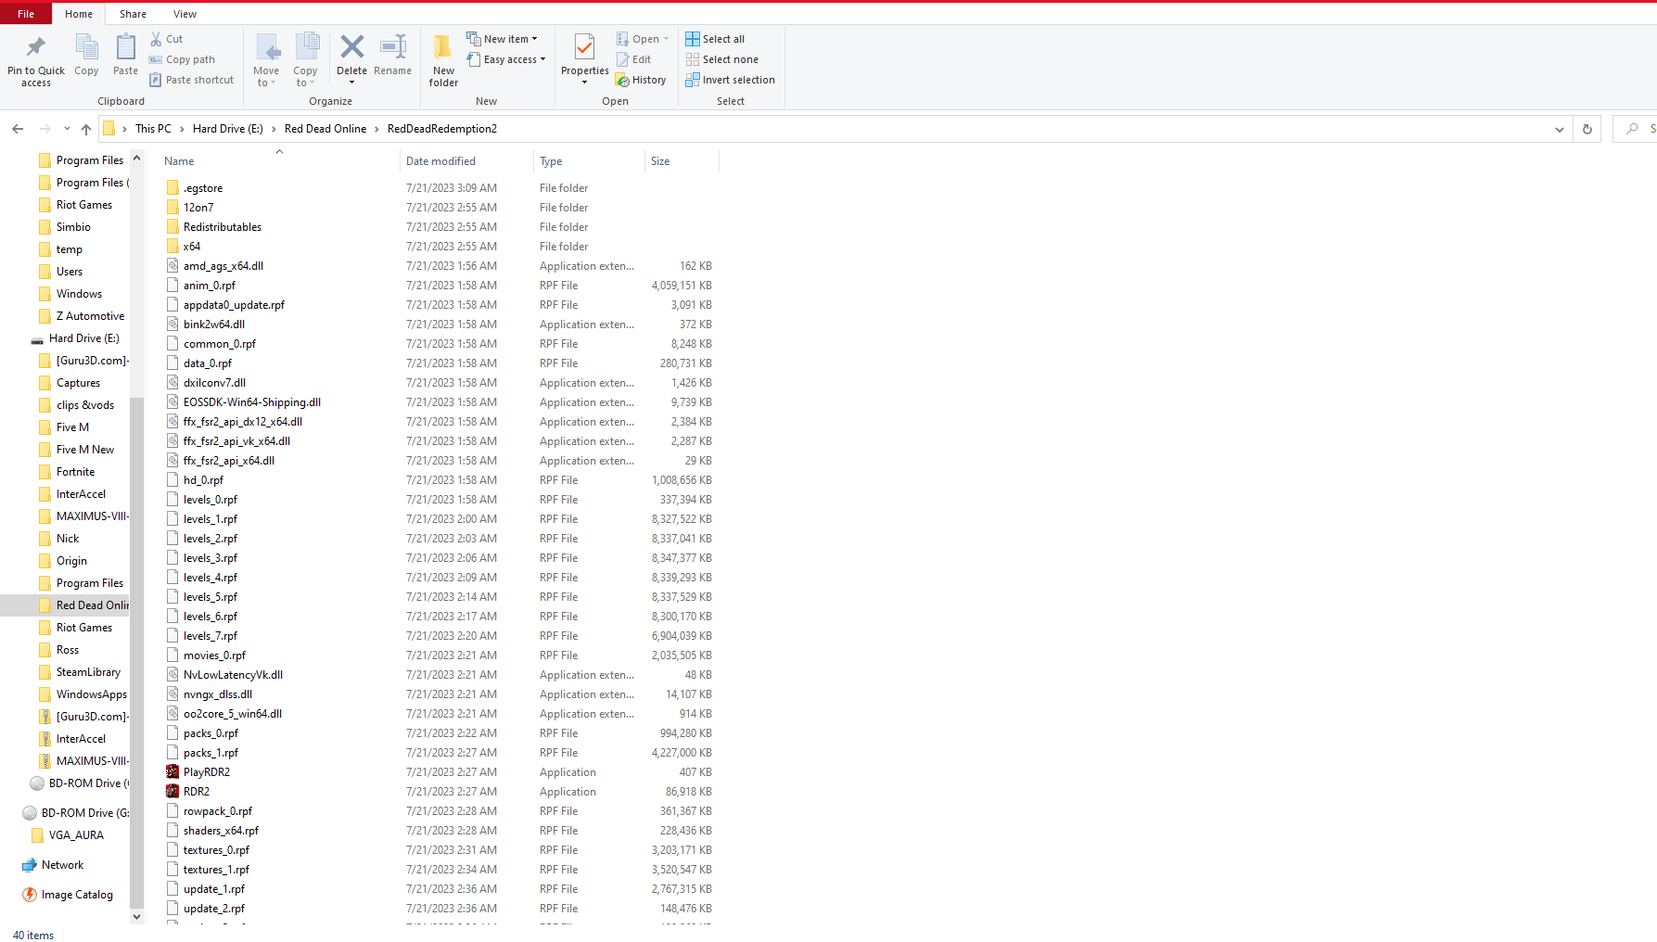Click Invert selection
The width and height of the screenshot is (1657, 942).
pos(730,80)
